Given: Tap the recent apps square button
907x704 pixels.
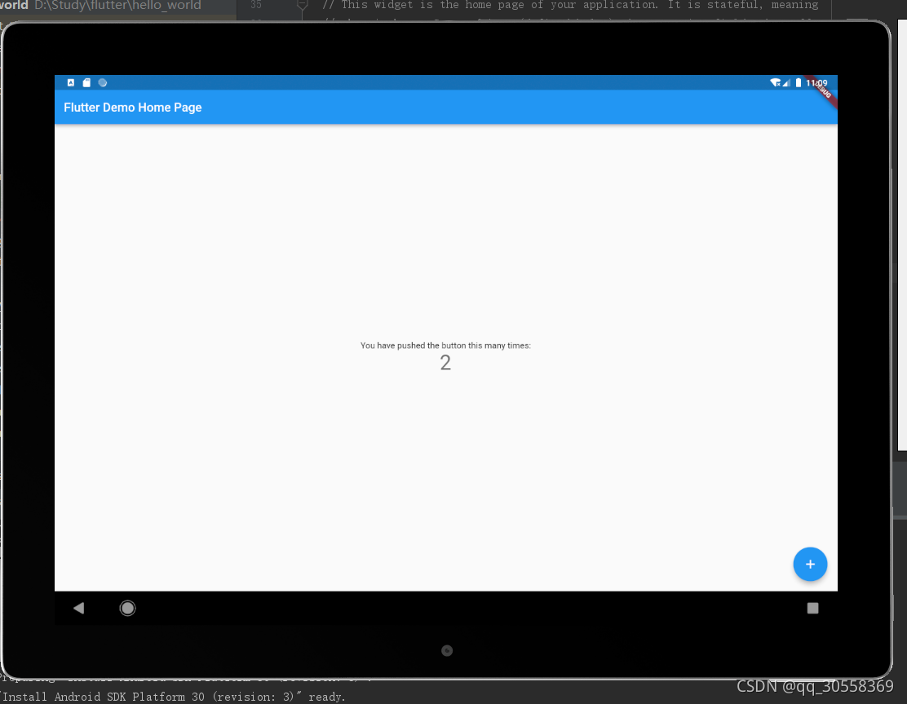Looking at the screenshot, I should pyautogui.click(x=812, y=608).
